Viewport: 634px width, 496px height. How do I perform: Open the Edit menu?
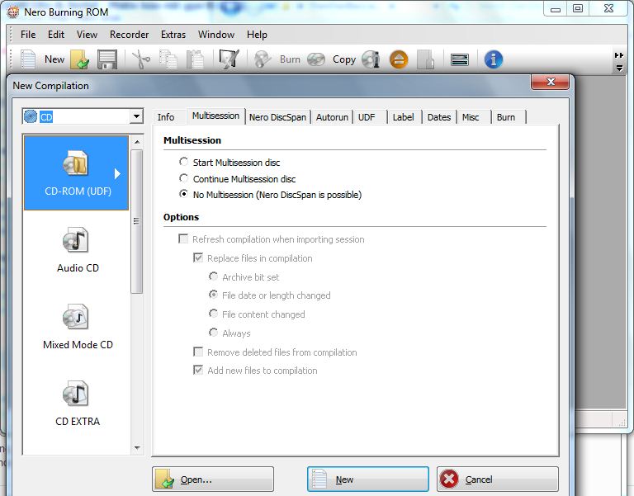click(x=56, y=35)
